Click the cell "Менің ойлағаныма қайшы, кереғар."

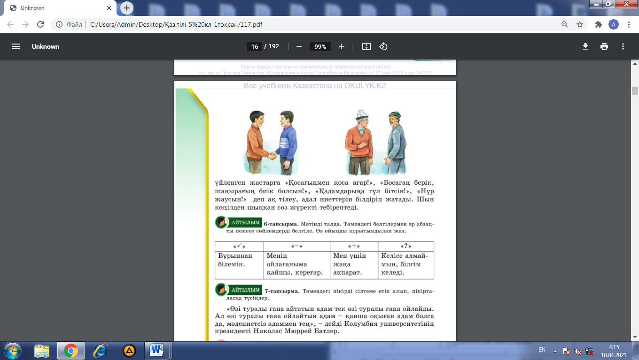297,265
